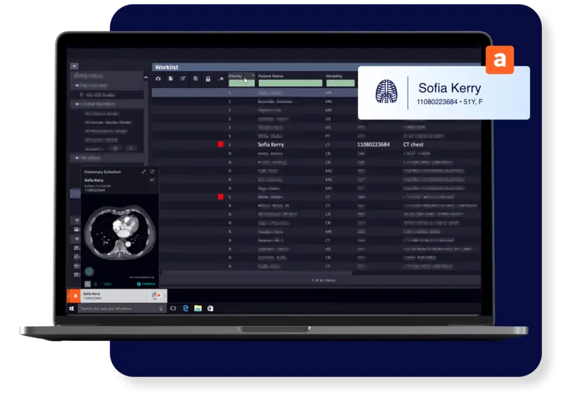Click accession number '11080223684' in the worklist row

pyautogui.click(x=374, y=144)
